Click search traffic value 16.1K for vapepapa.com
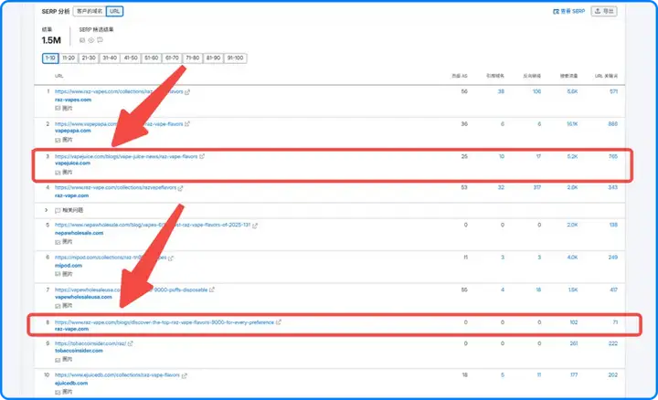This screenshot has width=658, height=400. 572,124
